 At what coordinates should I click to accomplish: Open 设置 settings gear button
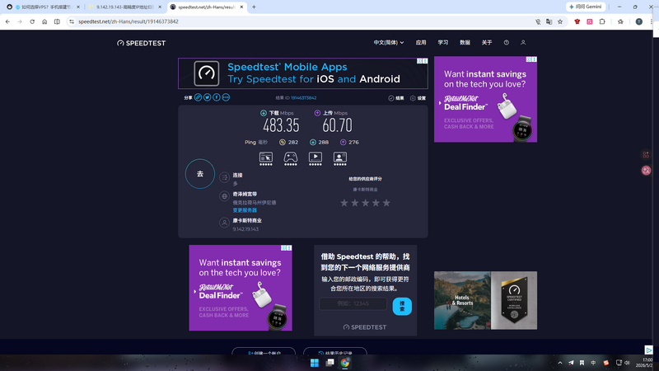tap(418, 98)
